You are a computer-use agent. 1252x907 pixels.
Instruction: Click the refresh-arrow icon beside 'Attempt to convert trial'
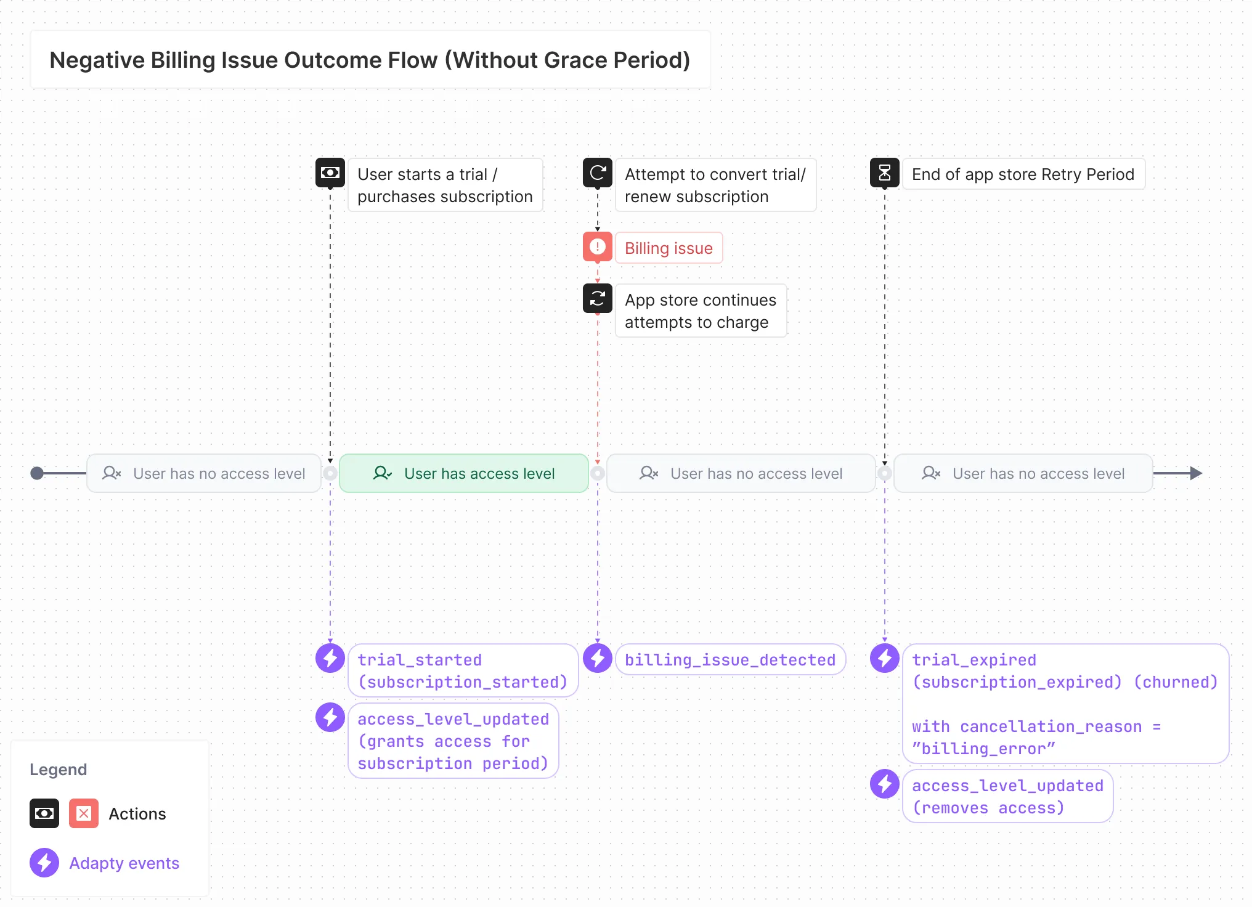pyautogui.click(x=597, y=173)
